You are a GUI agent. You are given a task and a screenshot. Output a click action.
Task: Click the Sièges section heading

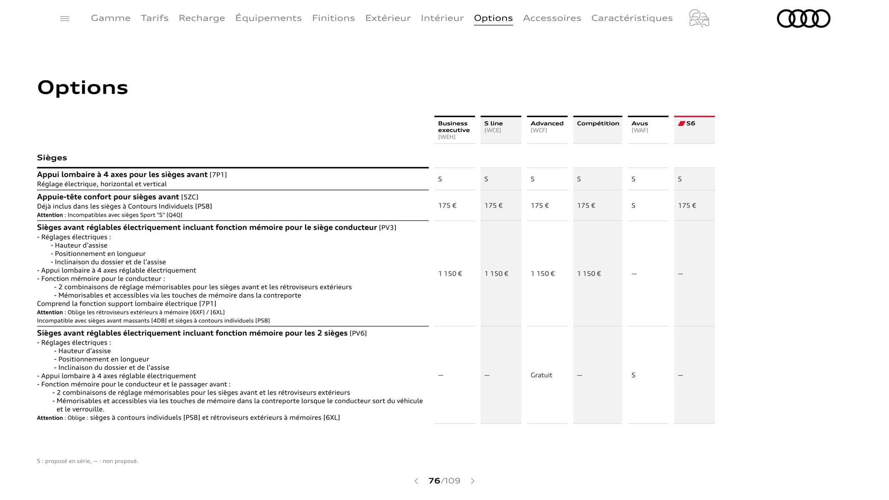[52, 157]
